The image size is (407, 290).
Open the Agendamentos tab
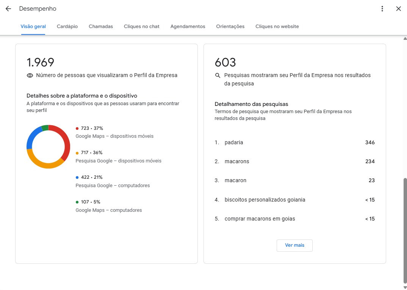pos(188,27)
